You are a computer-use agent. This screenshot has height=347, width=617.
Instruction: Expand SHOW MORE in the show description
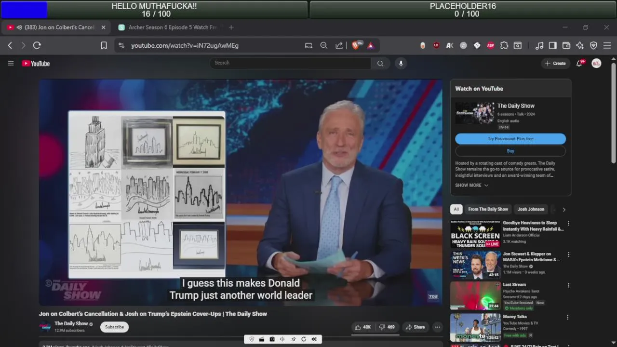coord(472,186)
